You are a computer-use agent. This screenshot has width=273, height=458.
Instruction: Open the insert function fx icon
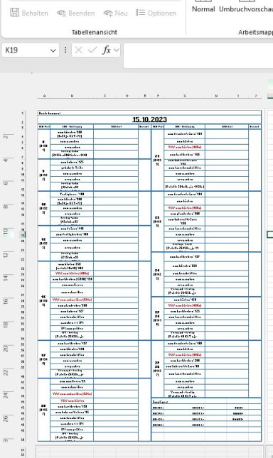coord(107,50)
